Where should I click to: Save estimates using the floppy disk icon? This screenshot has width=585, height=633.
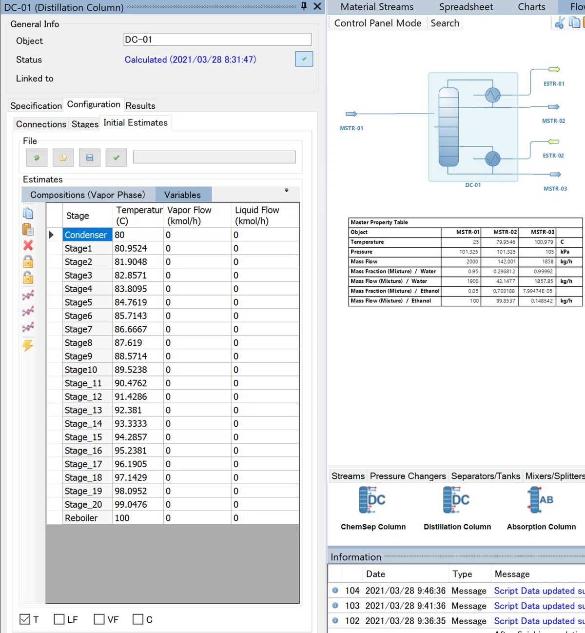pos(90,158)
